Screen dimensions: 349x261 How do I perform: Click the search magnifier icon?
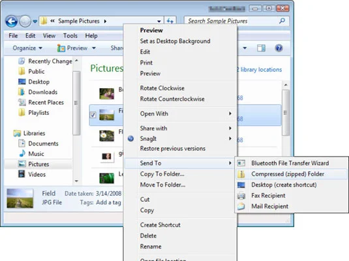(x=282, y=21)
